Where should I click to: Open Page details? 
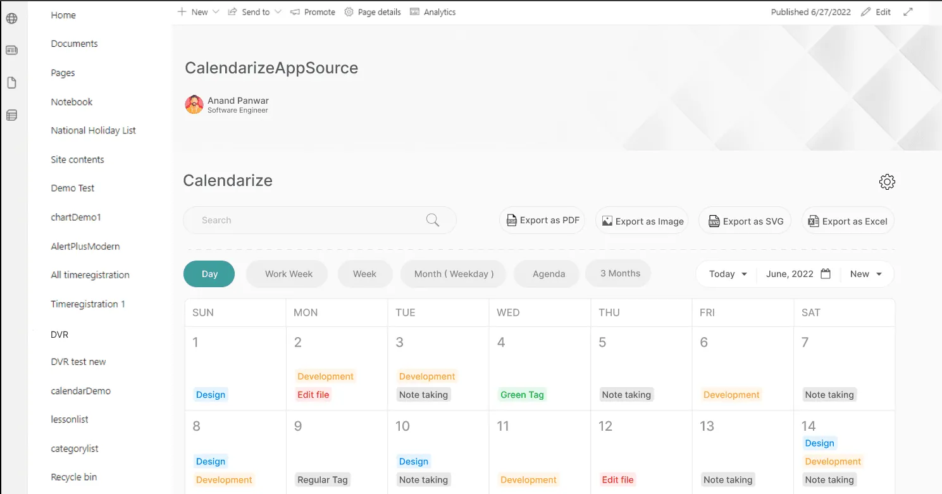(x=373, y=12)
